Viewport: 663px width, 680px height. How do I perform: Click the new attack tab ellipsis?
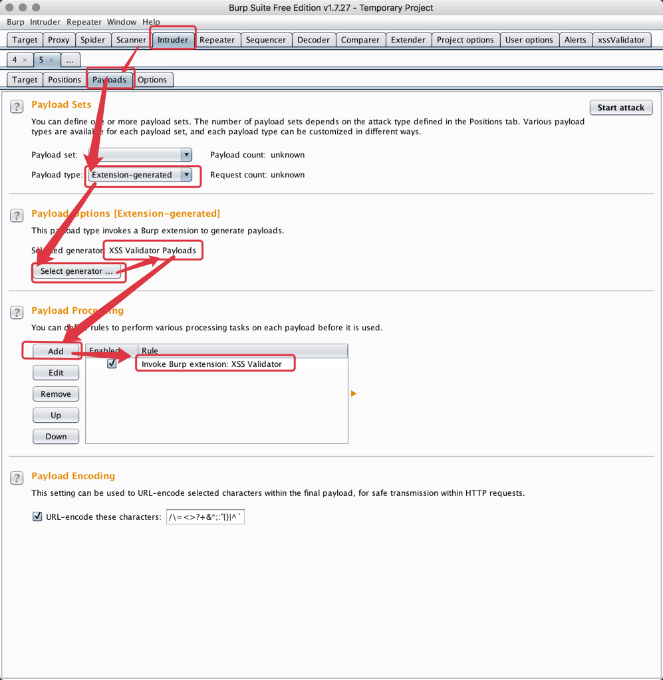click(70, 60)
